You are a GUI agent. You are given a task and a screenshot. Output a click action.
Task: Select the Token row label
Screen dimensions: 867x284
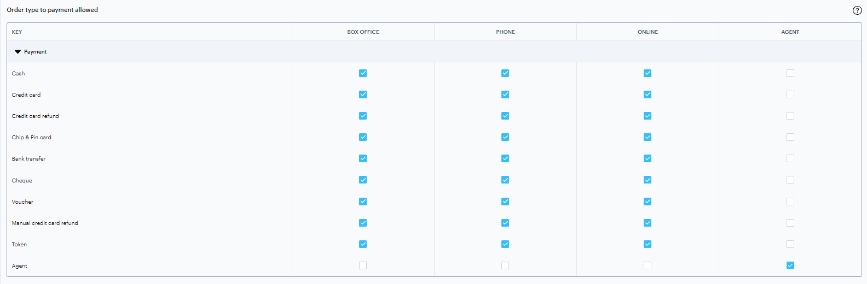19,245
